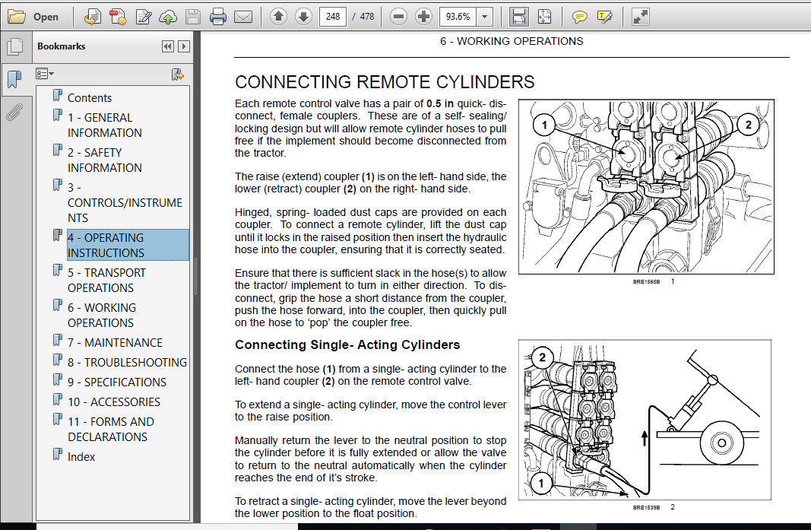The height and width of the screenshot is (530, 811).
Task: Open the page thumbnails panel
Action: click(x=15, y=46)
